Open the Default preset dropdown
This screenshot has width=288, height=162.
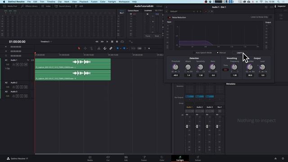pos(182,11)
